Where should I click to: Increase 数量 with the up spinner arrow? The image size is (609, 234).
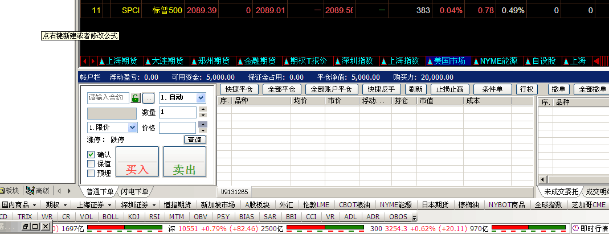click(x=203, y=110)
